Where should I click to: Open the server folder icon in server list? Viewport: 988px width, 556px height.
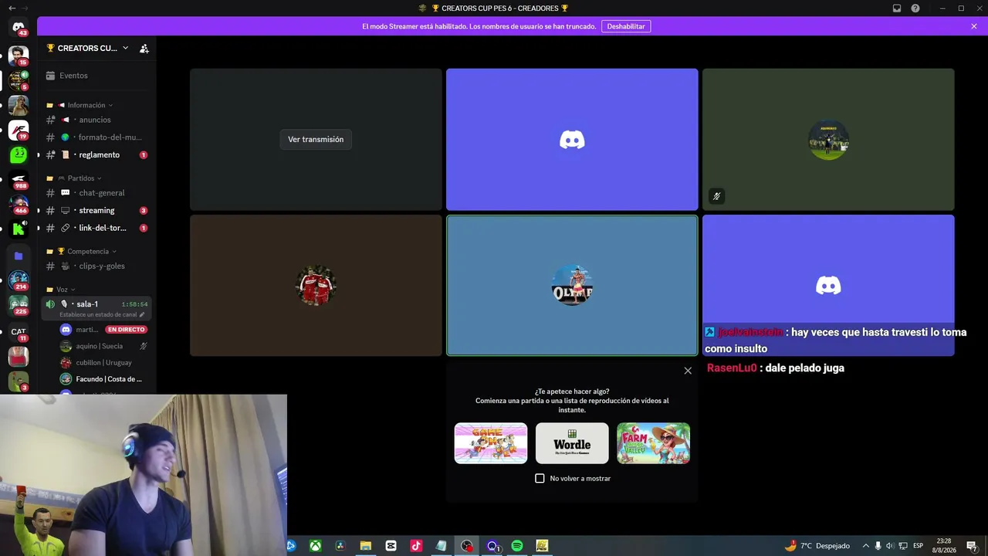pyautogui.click(x=19, y=256)
